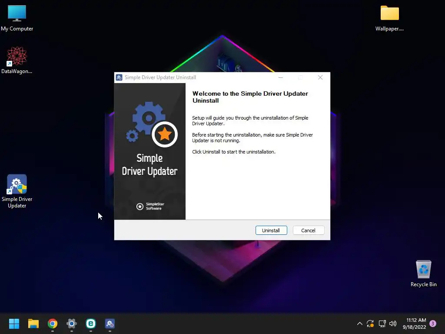This screenshot has height=334, width=445.
Task: Open Google Chrome from the taskbar
Action: pyautogui.click(x=53, y=324)
